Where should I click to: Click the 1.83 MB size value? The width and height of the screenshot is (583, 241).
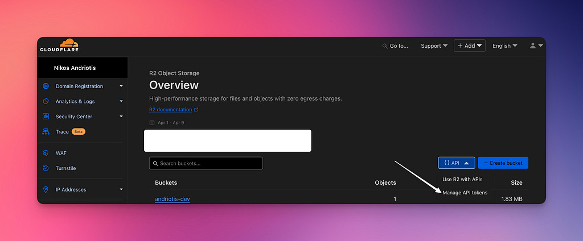512,199
